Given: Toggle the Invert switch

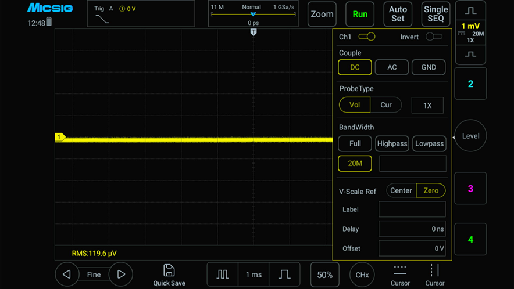Looking at the screenshot, I should tap(434, 37).
